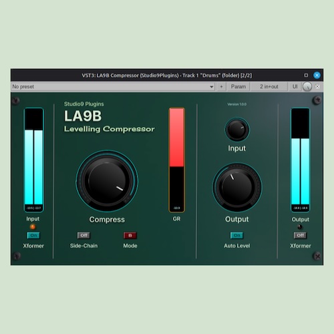
Task: Toggle the input Xformer On switch
Action: coord(33,235)
